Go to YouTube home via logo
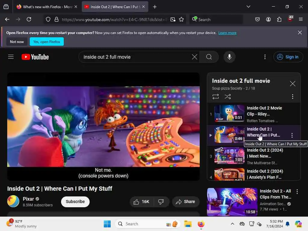 point(35,57)
